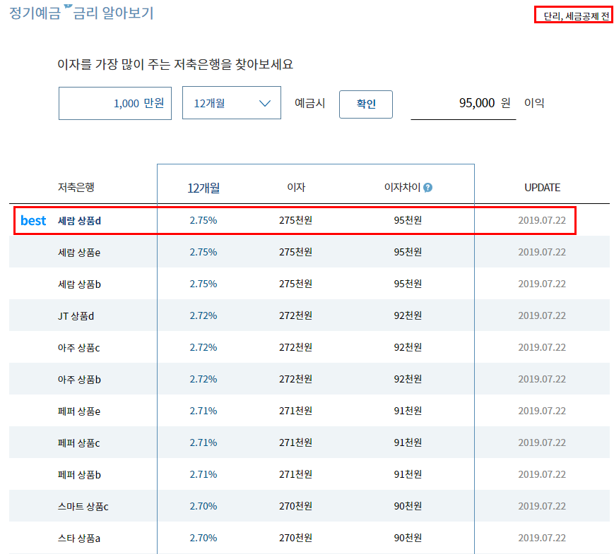Click 91천원 difference for 페퍼 상품b
This screenshot has height=554, width=614.
point(408,474)
